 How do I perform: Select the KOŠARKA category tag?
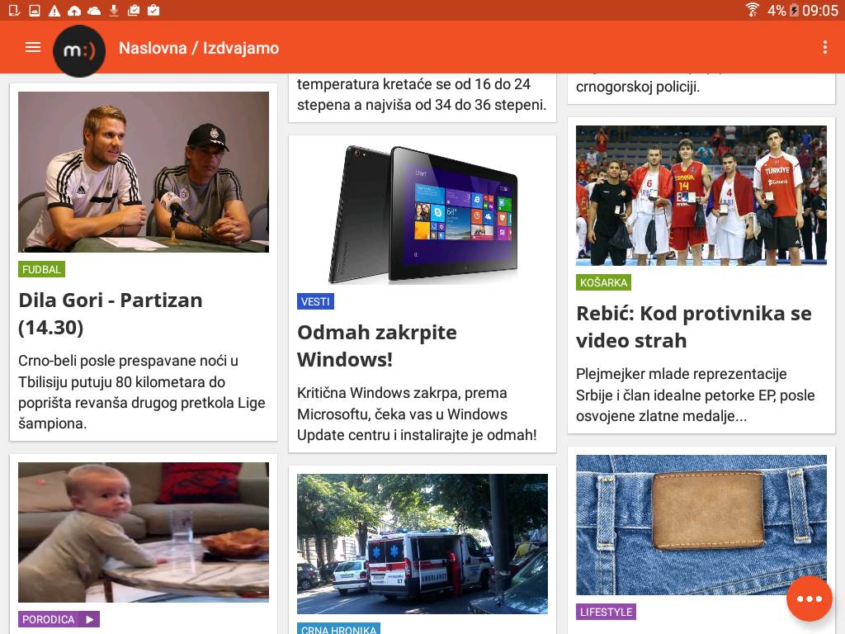point(603,282)
